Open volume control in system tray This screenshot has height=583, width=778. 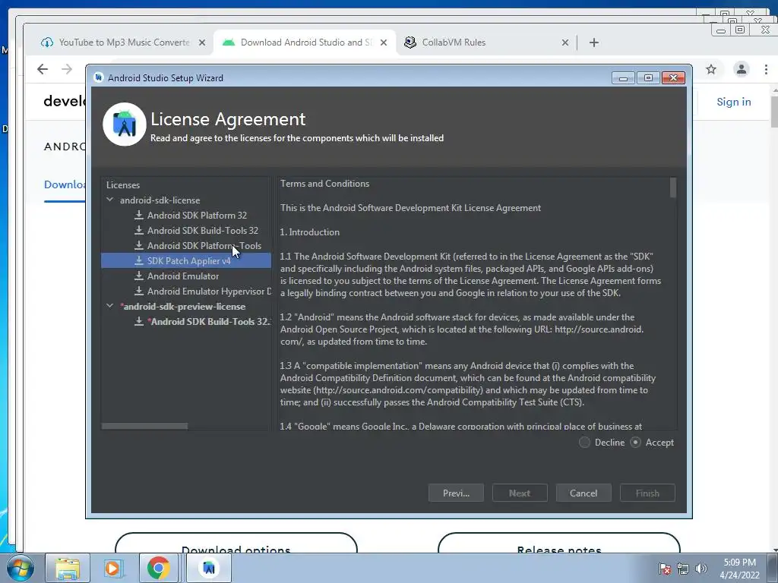click(701, 569)
